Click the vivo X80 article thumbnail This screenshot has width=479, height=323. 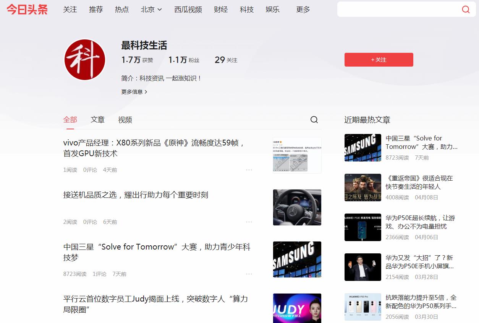click(297, 155)
